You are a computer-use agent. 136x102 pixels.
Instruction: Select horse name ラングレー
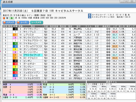pyautogui.click(x=29, y=67)
